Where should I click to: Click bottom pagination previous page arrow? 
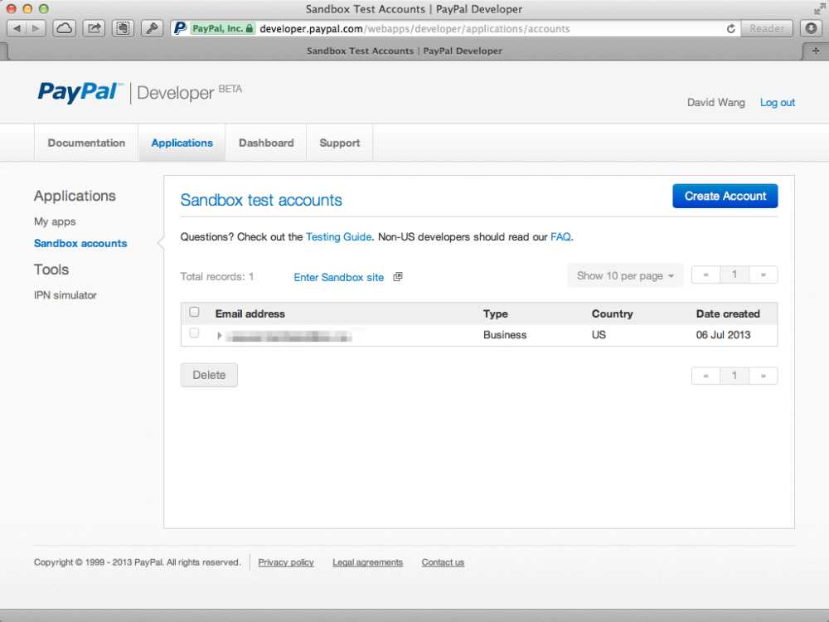(x=705, y=376)
